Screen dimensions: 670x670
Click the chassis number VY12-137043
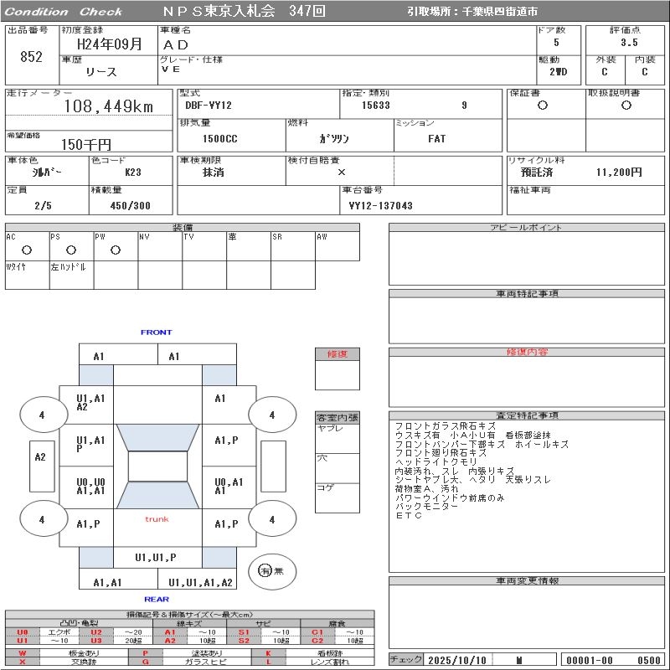(x=380, y=205)
